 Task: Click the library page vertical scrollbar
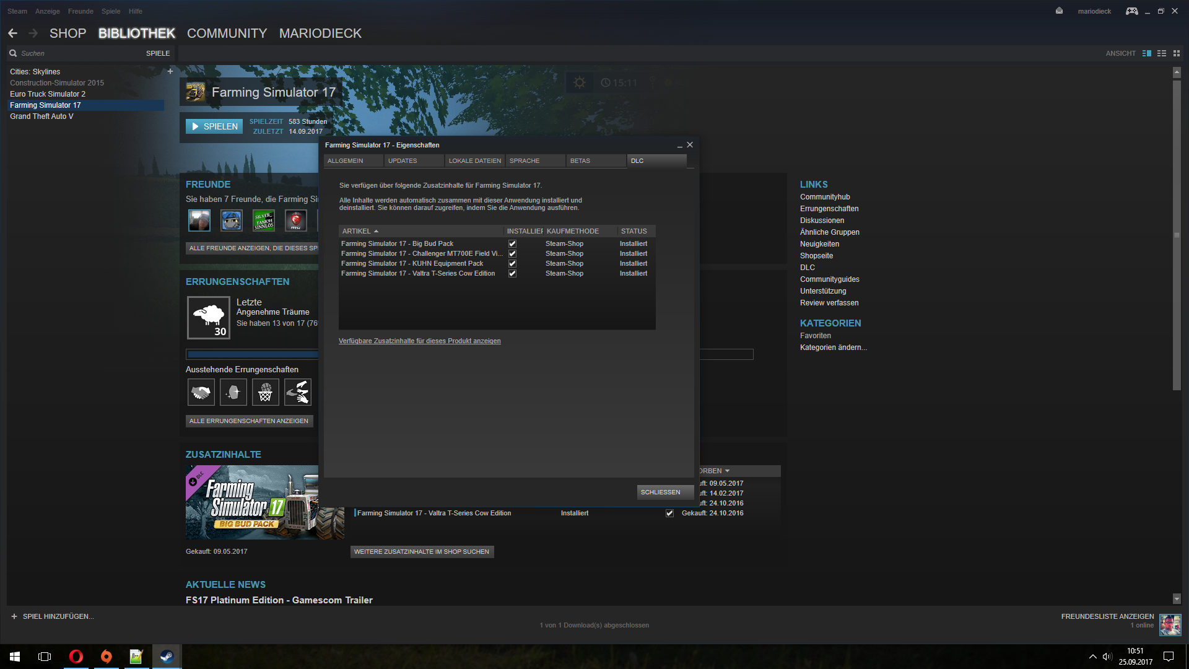tap(1177, 235)
